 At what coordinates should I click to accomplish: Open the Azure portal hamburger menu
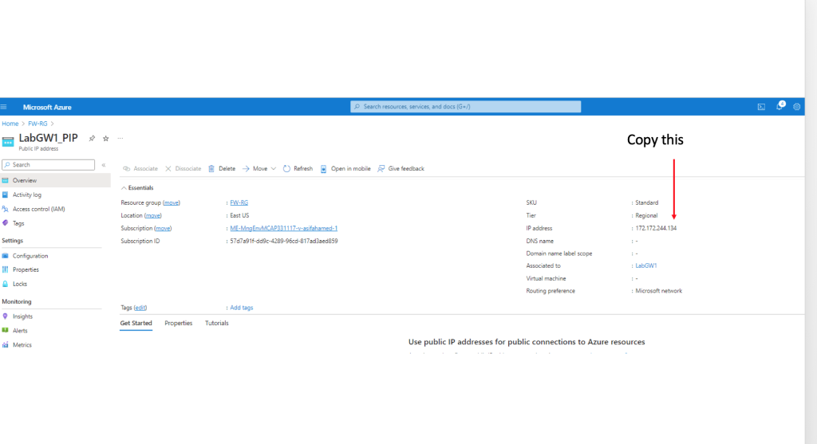coord(4,107)
